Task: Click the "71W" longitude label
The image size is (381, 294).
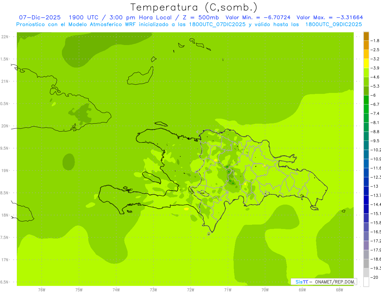Action: 228,290
